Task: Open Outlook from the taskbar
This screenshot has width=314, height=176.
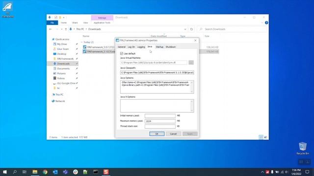Action: pyautogui.click(x=55, y=172)
